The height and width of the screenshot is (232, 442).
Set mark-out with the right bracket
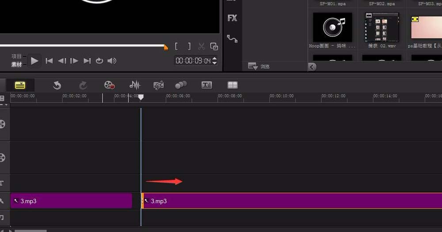(189, 46)
